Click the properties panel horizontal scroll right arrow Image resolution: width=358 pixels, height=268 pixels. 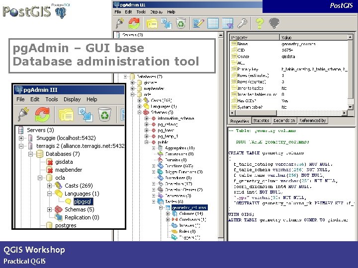(x=345, y=113)
